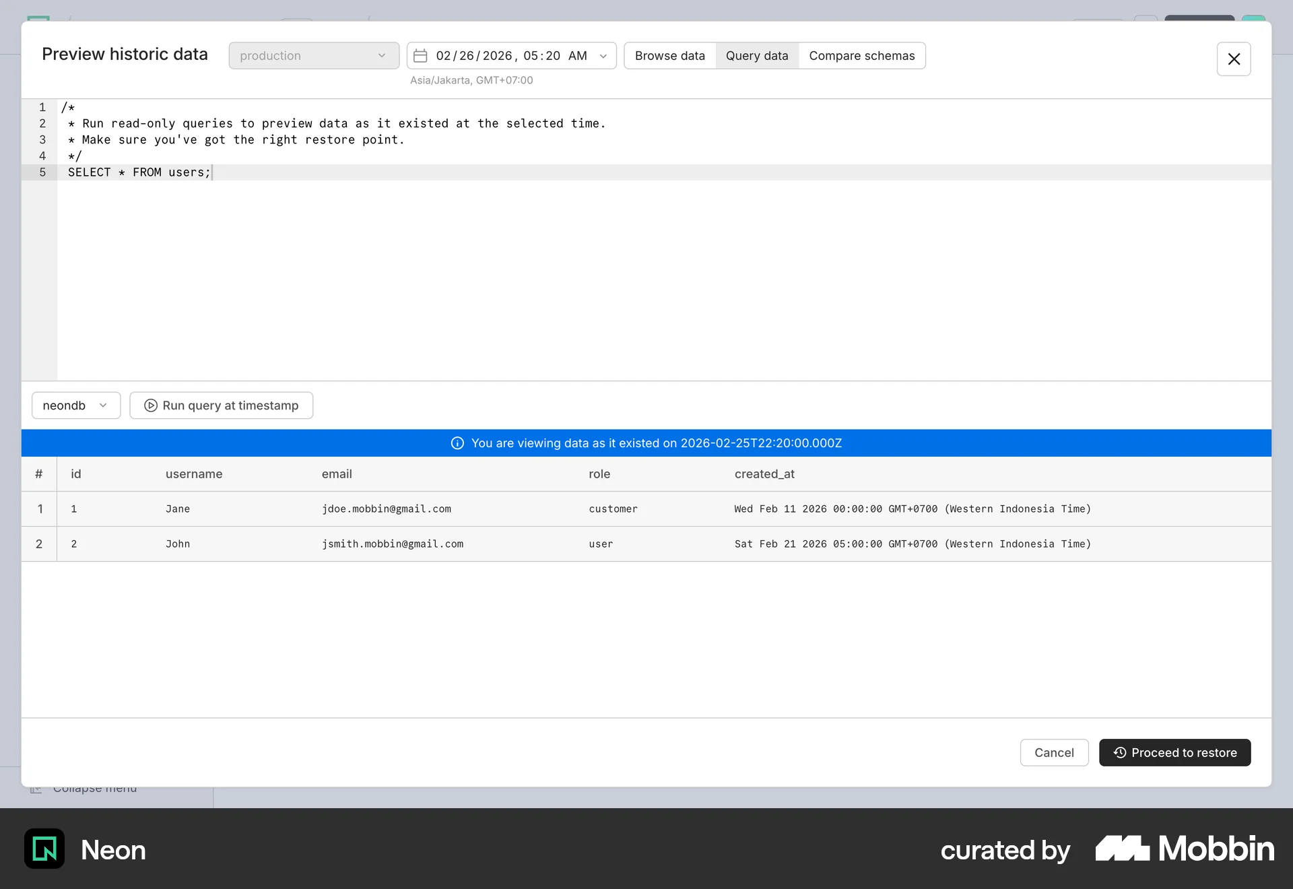Image resolution: width=1293 pixels, height=889 pixels.
Task: Click comment line 'Run read-only queries to preview data'
Action: 337,124
